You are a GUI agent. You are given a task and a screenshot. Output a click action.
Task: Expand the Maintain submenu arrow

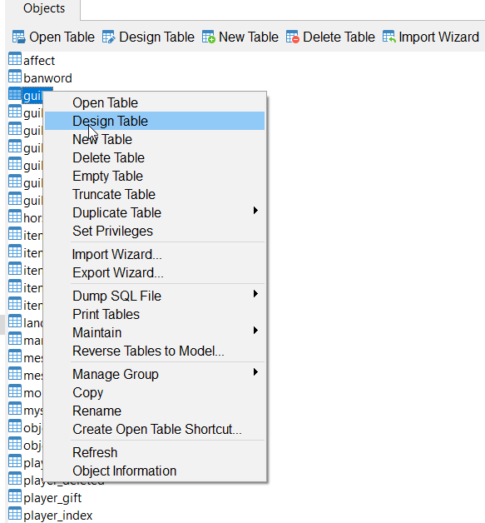pos(255,331)
